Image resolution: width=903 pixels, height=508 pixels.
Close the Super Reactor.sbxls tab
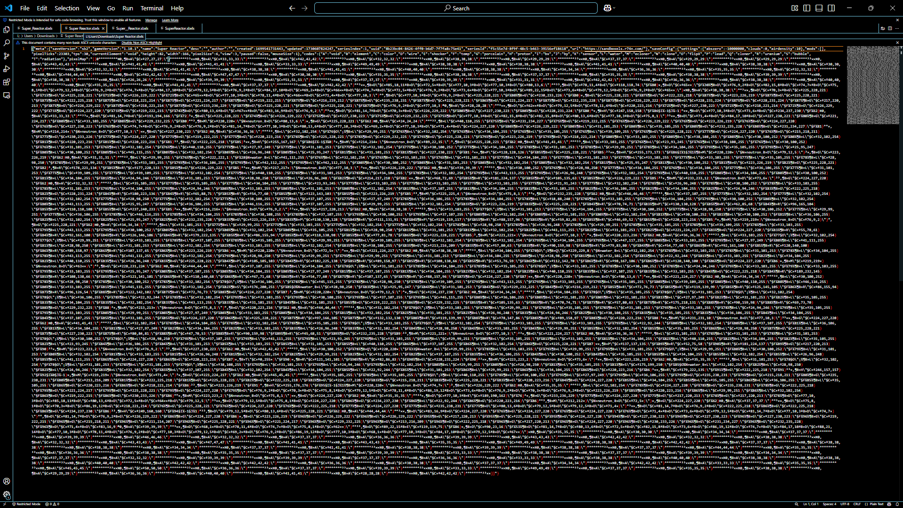pyautogui.click(x=103, y=29)
